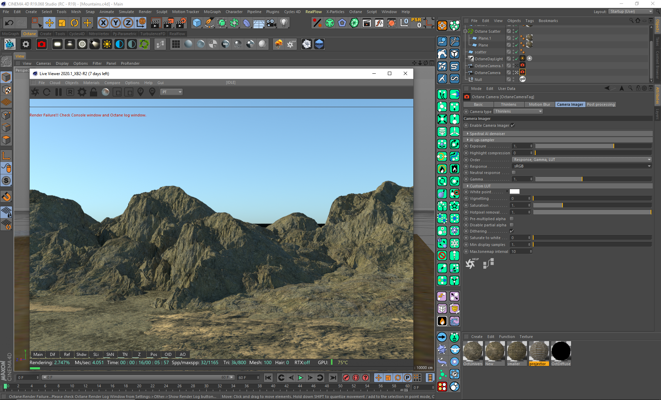This screenshot has height=400, width=661.
Task: Open the Response sRGB dropdown
Action: pyautogui.click(x=582, y=166)
